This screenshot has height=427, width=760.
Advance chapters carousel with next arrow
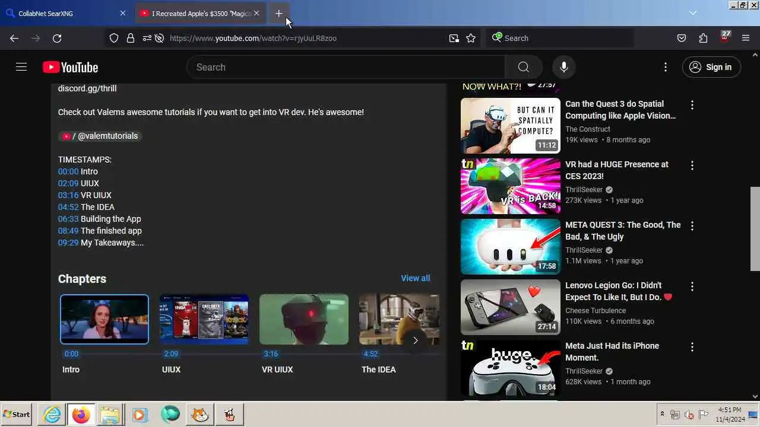point(415,340)
